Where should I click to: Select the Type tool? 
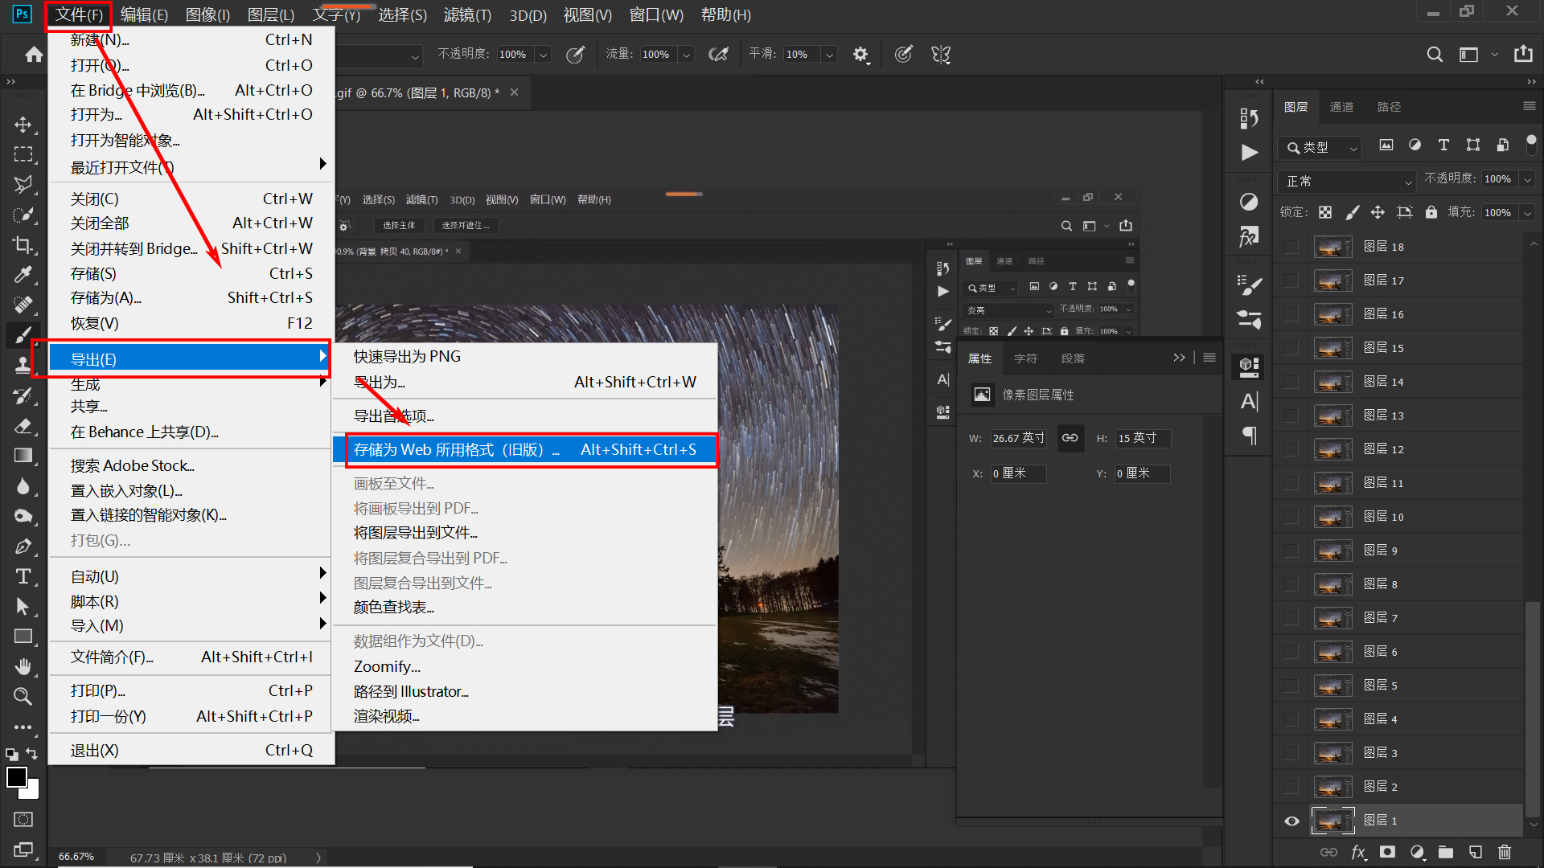[23, 575]
